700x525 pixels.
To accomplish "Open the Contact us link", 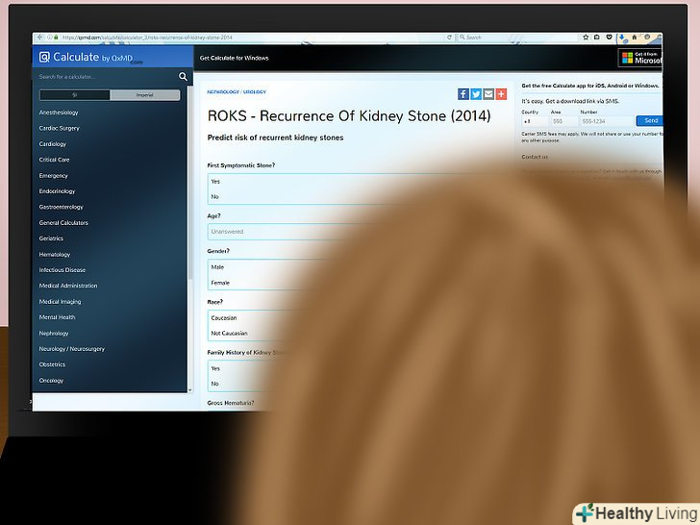I will [x=535, y=157].
